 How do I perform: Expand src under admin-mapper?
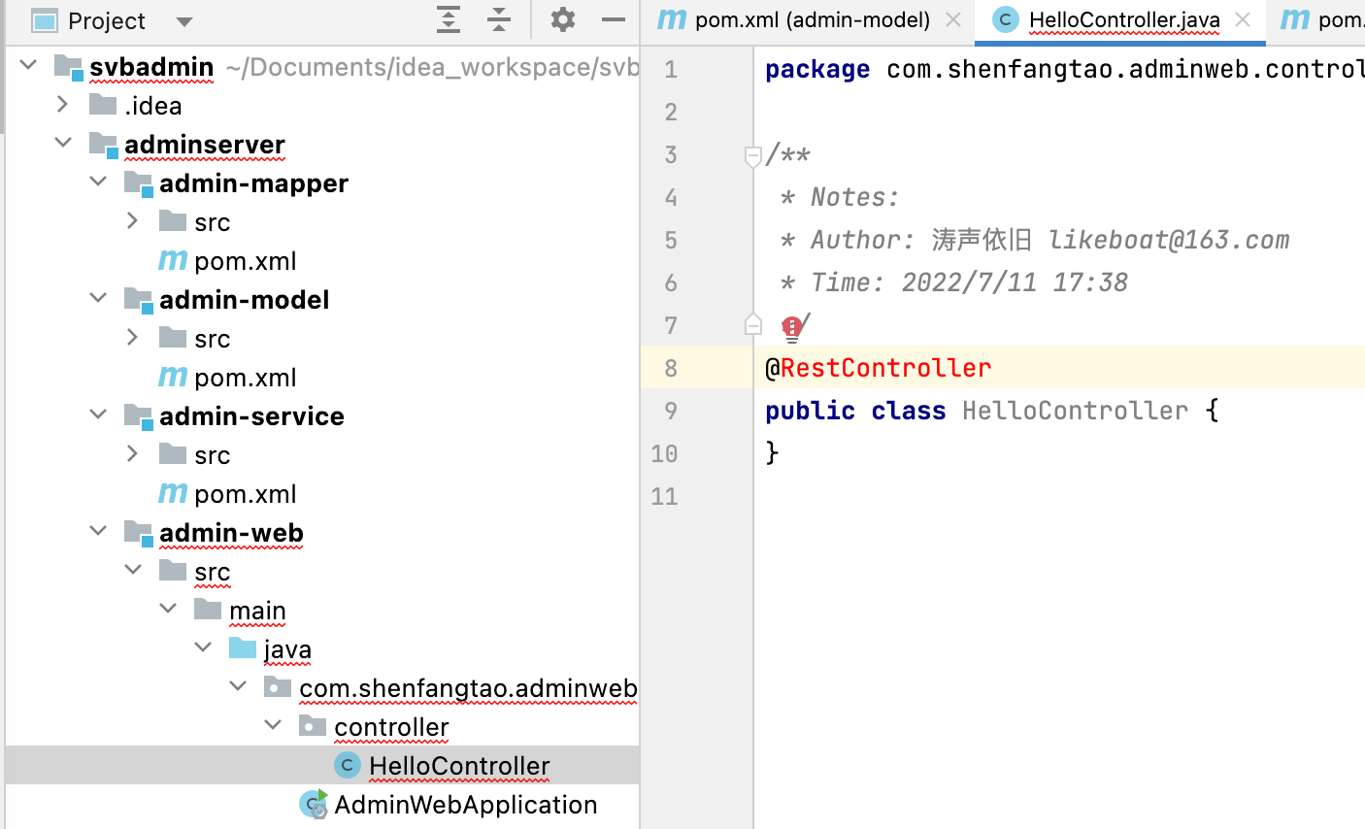(x=133, y=220)
